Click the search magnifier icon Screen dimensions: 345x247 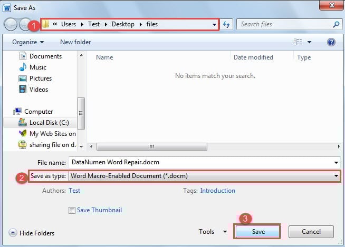click(336, 24)
